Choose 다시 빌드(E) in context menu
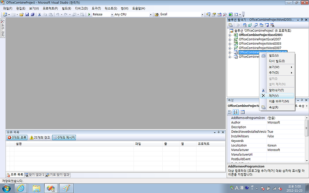 pyautogui.click(x=277, y=61)
